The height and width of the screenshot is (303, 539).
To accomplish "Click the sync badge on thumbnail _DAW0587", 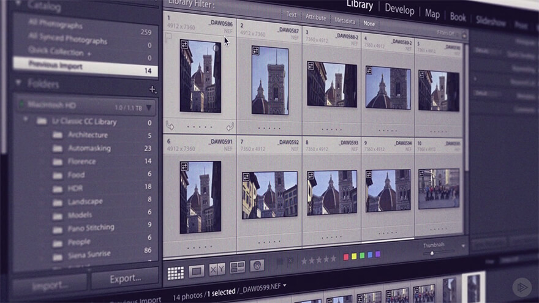I will (x=256, y=51).
